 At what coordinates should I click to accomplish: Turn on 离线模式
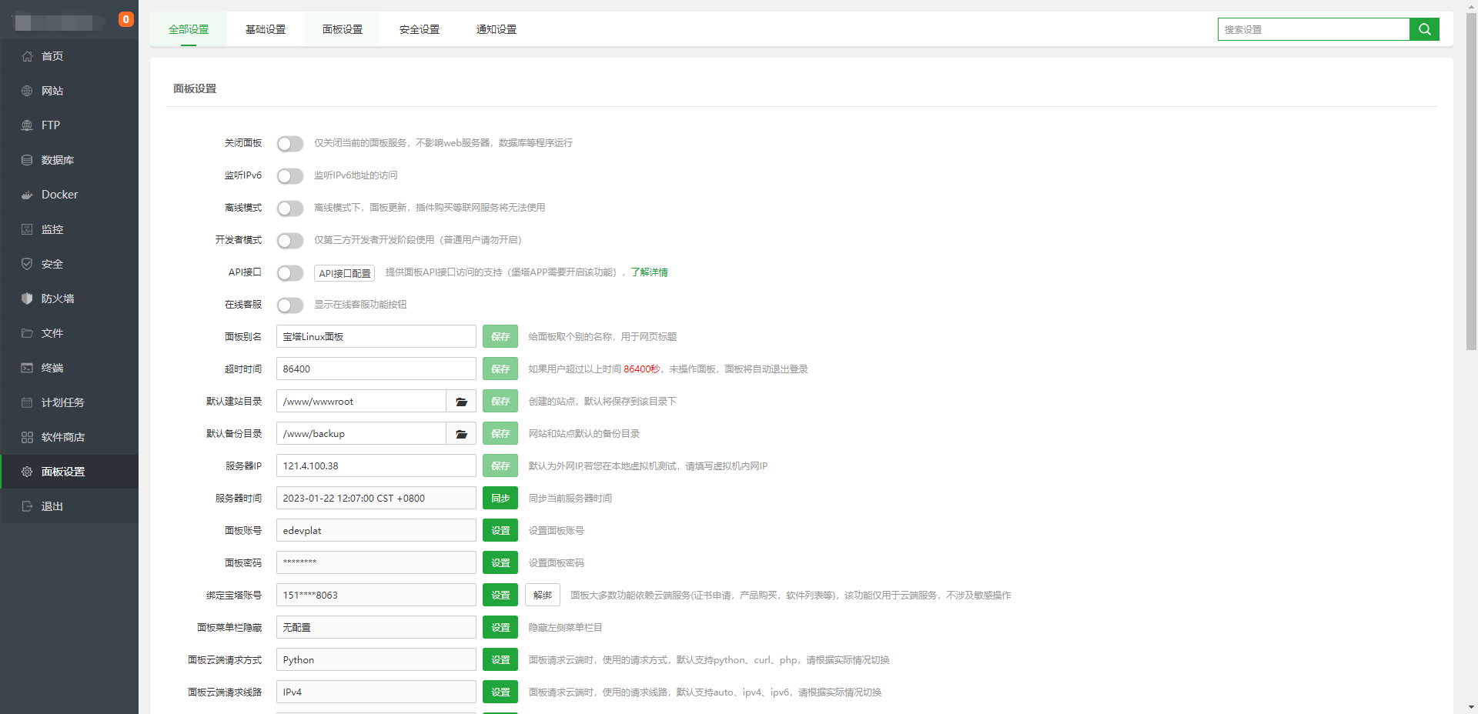click(290, 208)
